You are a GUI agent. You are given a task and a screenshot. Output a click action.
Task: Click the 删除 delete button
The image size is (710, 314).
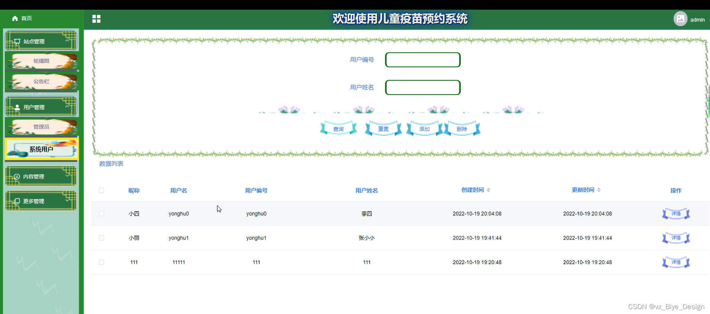[462, 129]
